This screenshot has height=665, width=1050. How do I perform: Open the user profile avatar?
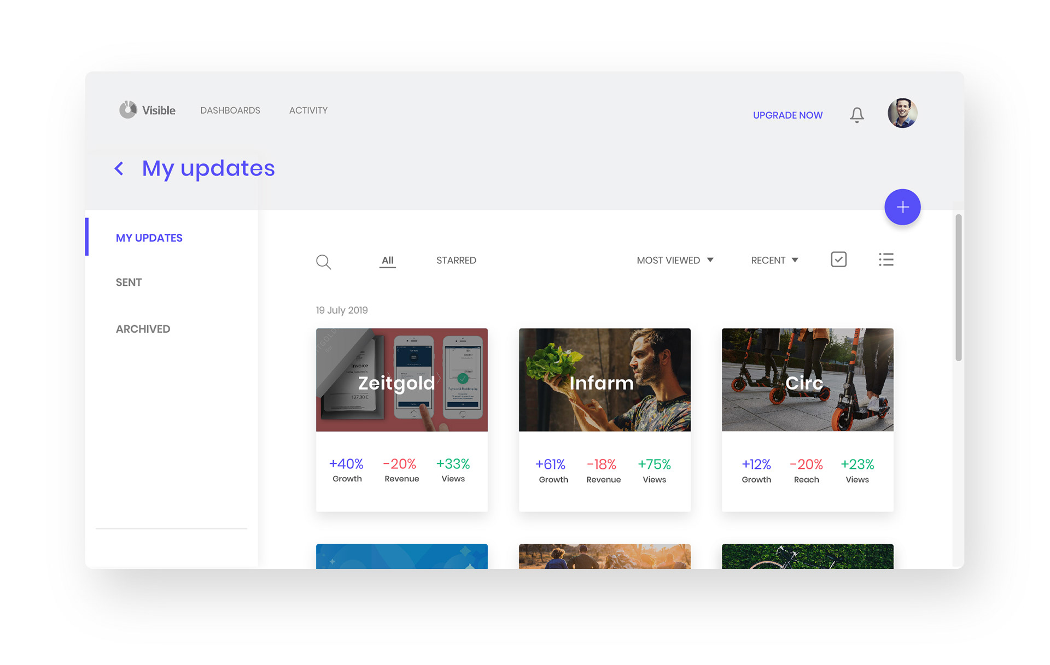click(x=902, y=113)
